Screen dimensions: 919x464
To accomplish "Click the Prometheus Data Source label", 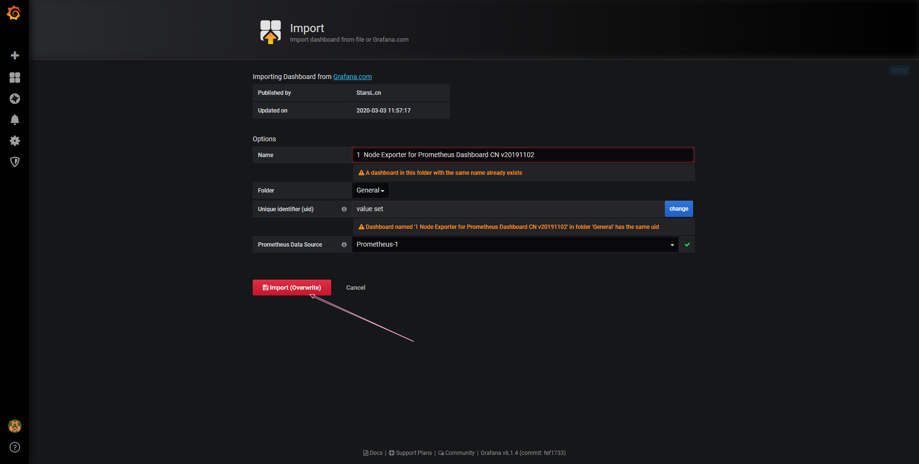I will pyautogui.click(x=290, y=245).
